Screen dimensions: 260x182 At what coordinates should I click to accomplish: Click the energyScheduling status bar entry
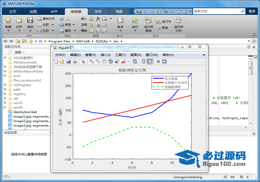coord(188,177)
